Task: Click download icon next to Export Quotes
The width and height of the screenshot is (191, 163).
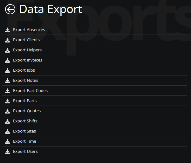Action: (7, 111)
